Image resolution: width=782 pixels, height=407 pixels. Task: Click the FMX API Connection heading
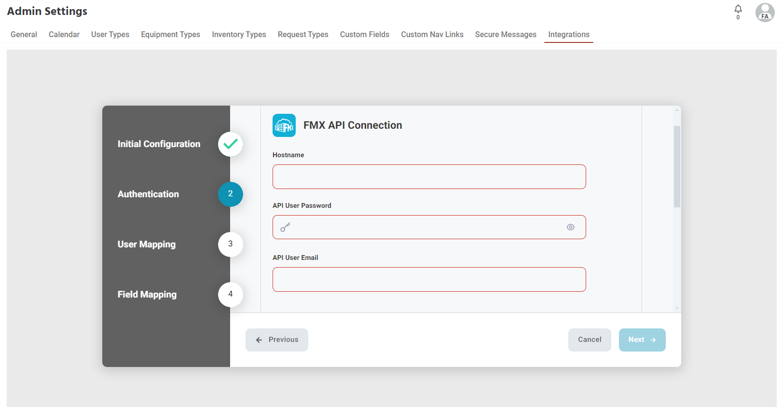(353, 125)
